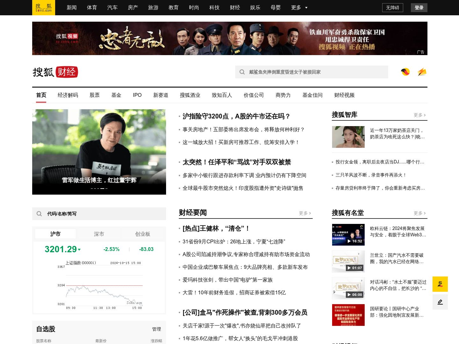The height and width of the screenshot is (344, 459).
Task: Switch to 深市 market tab
Action: [x=99, y=234]
